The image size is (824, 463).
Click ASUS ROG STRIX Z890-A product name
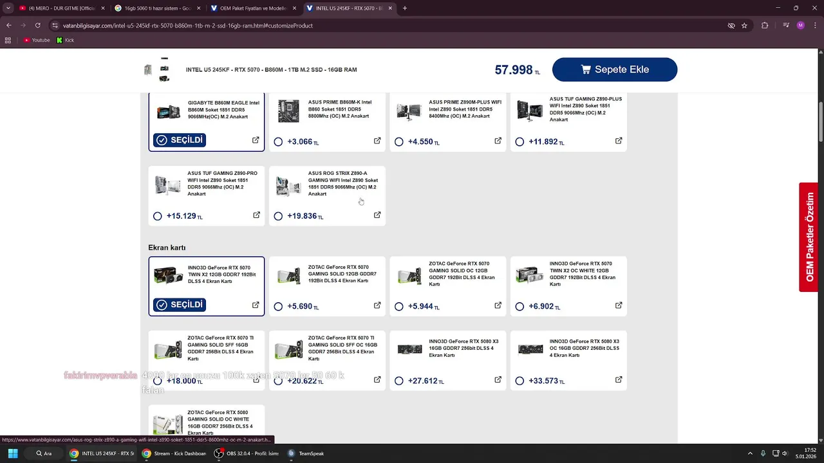(343, 183)
